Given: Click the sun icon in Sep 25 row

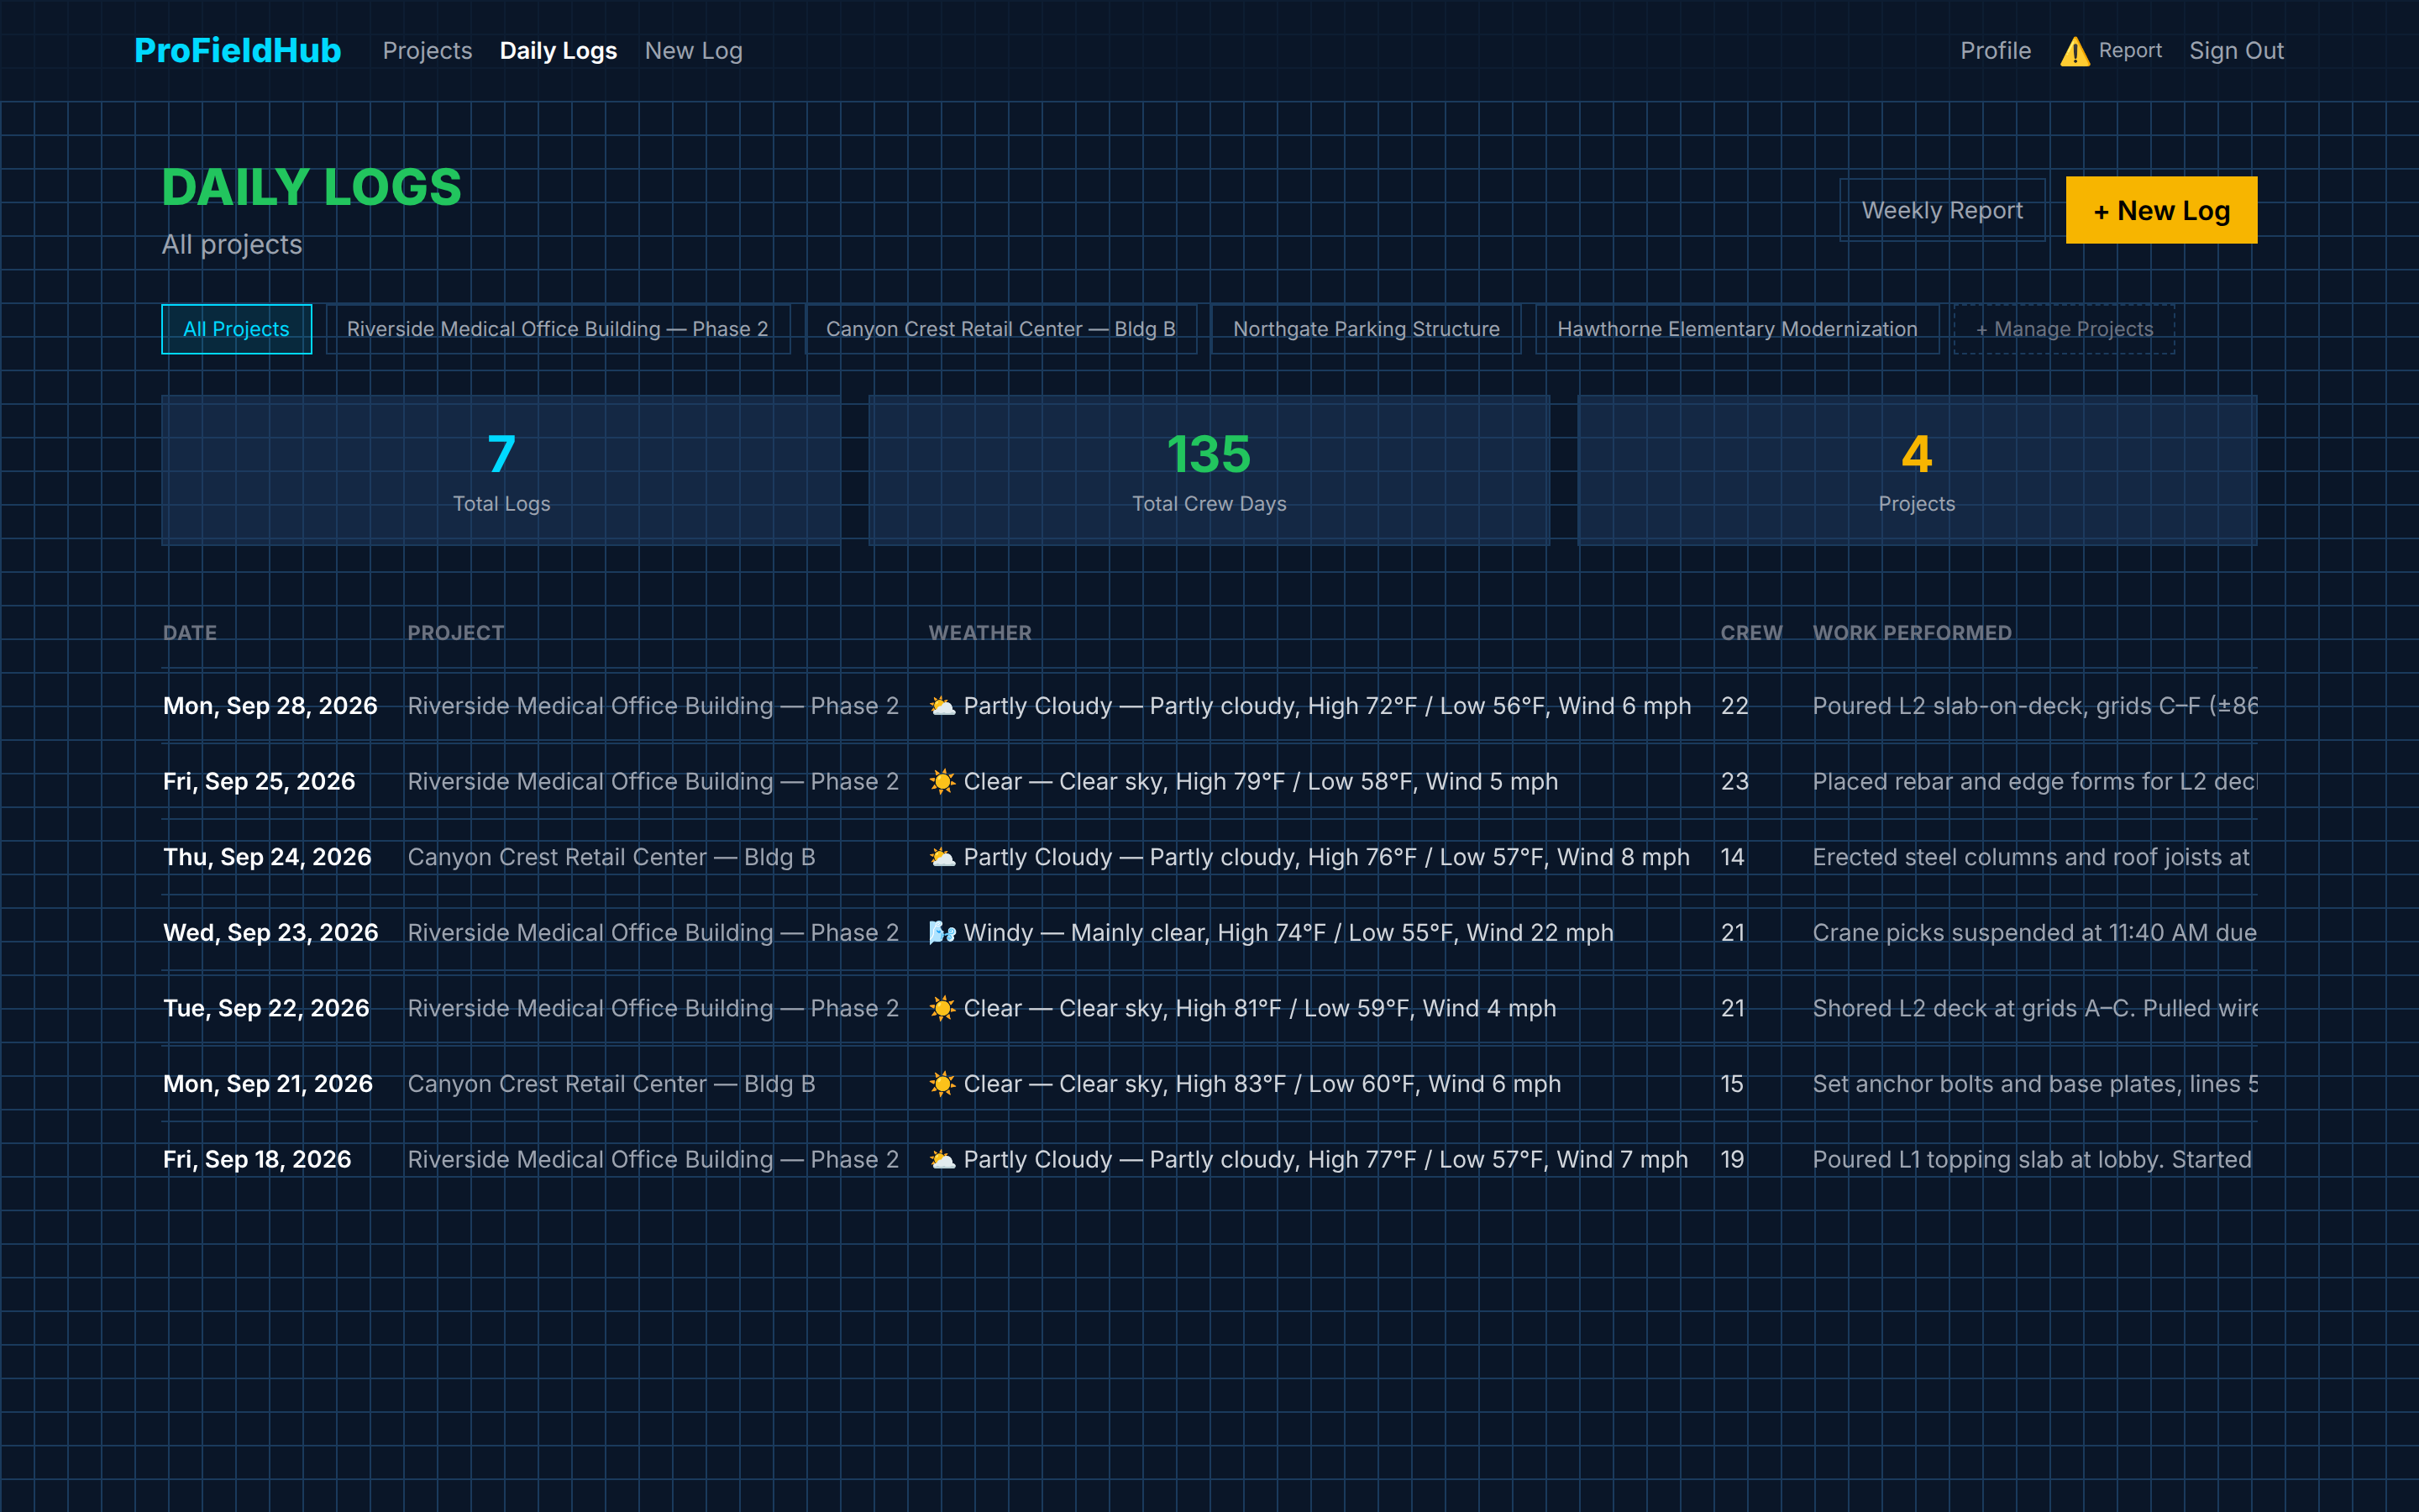Looking at the screenshot, I should [942, 781].
